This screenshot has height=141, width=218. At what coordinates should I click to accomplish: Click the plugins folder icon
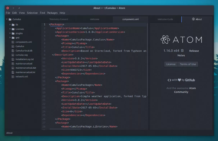pos(13,33)
